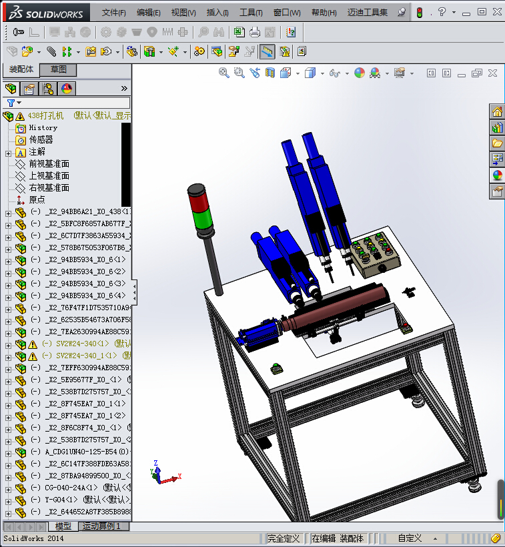The width and height of the screenshot is (505, 547).
Task: Select the Previous View icon
Action: point(255,73)
